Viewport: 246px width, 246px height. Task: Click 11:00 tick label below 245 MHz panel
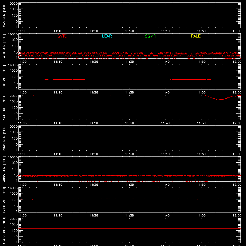pyautogui.click(x=22, y=31)
